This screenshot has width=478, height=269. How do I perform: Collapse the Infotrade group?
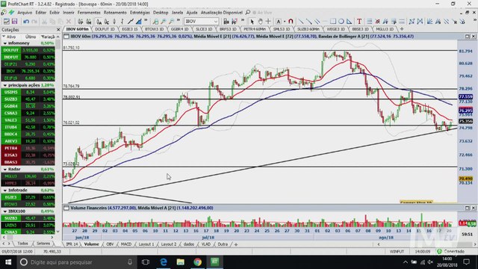[x=5, y=191]
